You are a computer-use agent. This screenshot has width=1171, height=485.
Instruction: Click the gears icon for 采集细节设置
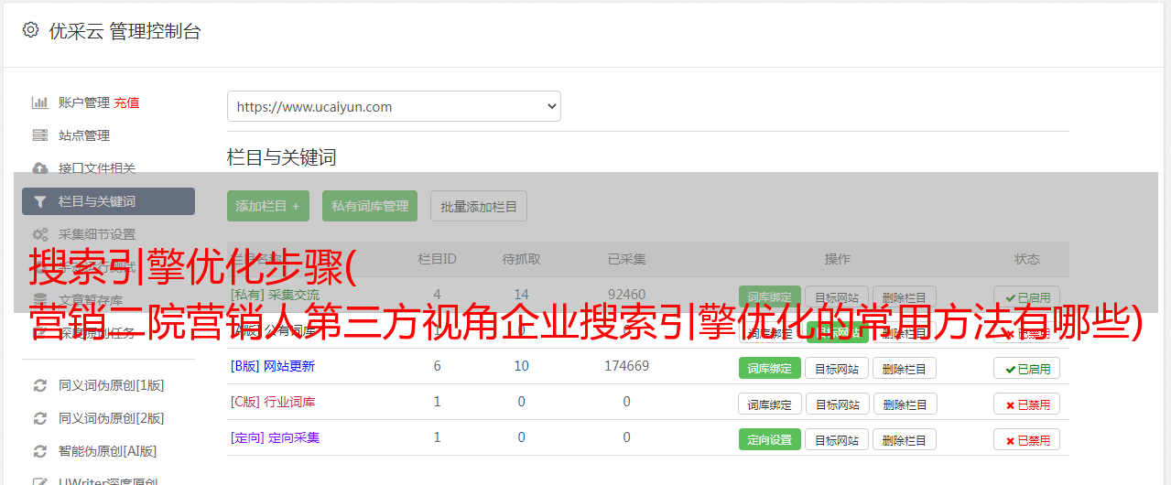click(x=39, y=234)
